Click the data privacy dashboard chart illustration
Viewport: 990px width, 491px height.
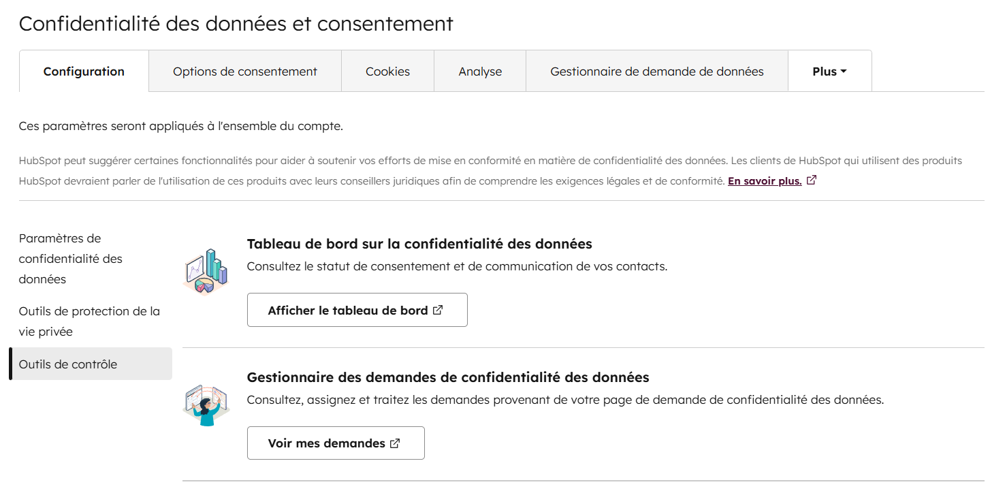point(206,272)
